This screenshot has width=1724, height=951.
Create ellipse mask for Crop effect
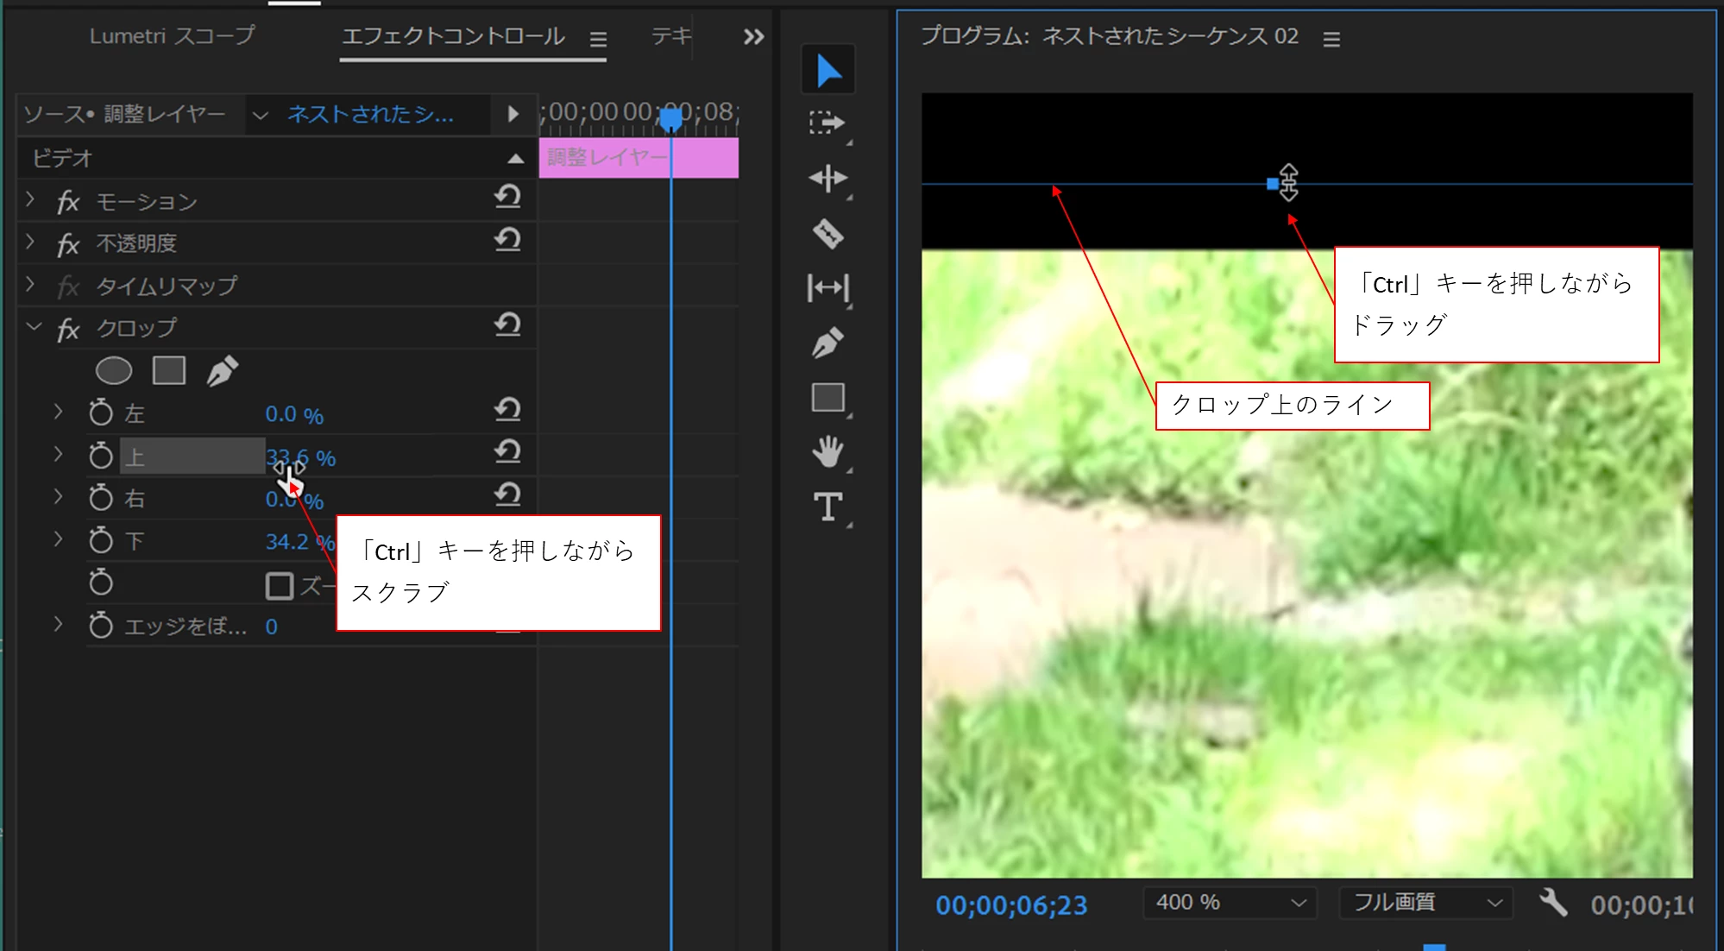[113, 371]
